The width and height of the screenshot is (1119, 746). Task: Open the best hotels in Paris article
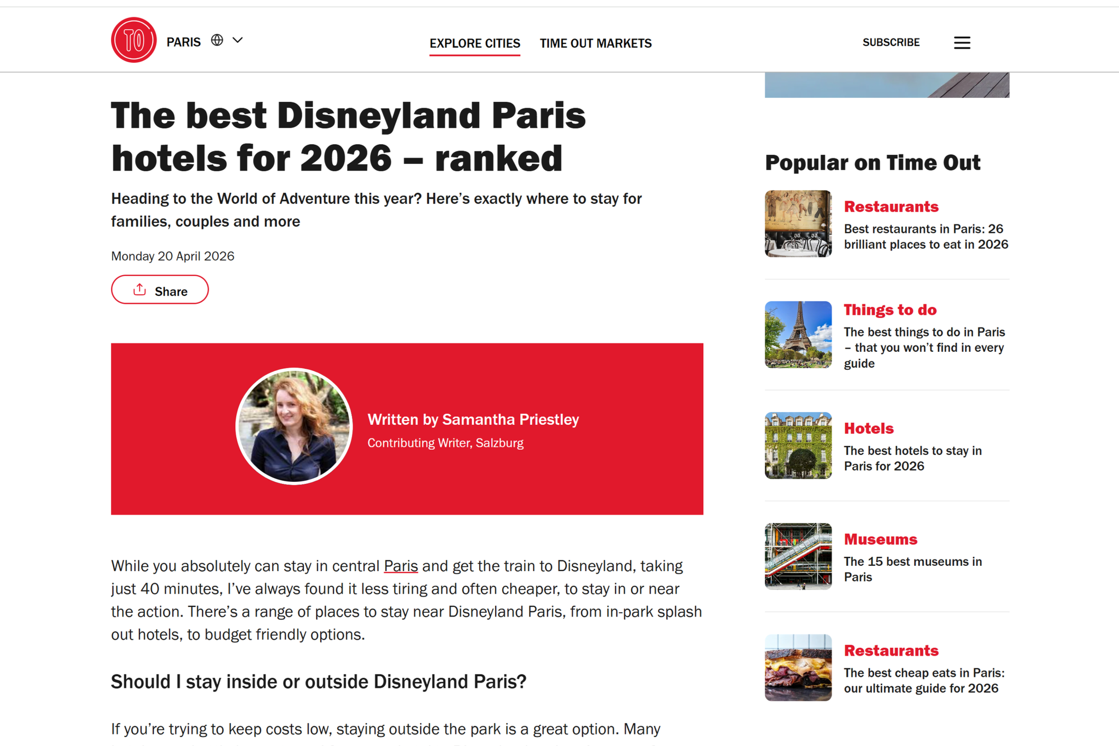tap(912, 458)
